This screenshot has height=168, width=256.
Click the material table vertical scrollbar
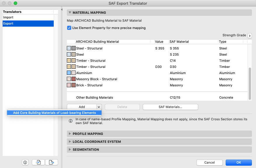(x=250, y=83)
